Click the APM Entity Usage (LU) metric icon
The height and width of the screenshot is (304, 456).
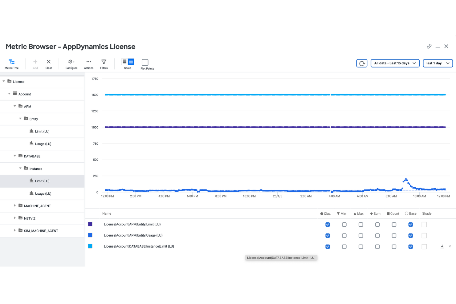[x=31, y=143]
